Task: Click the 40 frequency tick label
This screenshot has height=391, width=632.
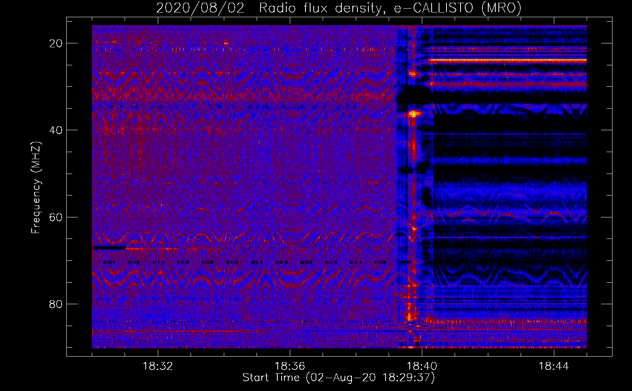Action: (x=56, y=130)
